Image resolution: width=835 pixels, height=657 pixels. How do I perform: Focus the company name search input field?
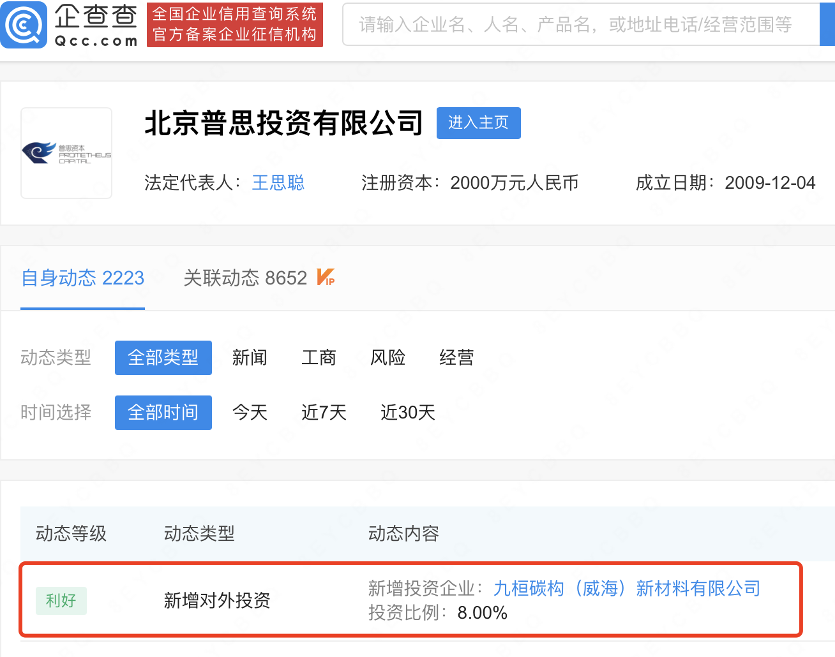click(x=580, y=24)
